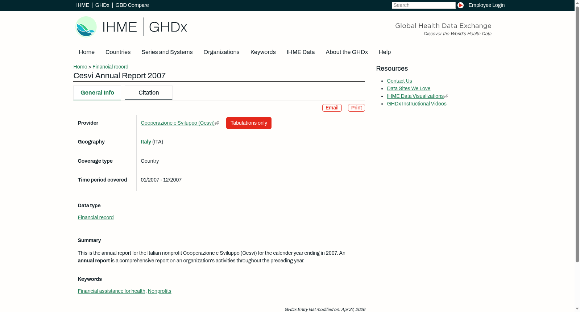Screen dimensions: 580x312
Task: Open the GHDx Instructional Videos link
Action: [417, 104]
